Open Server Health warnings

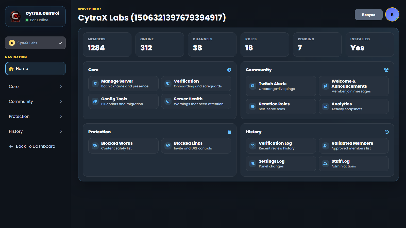(196, 101)
